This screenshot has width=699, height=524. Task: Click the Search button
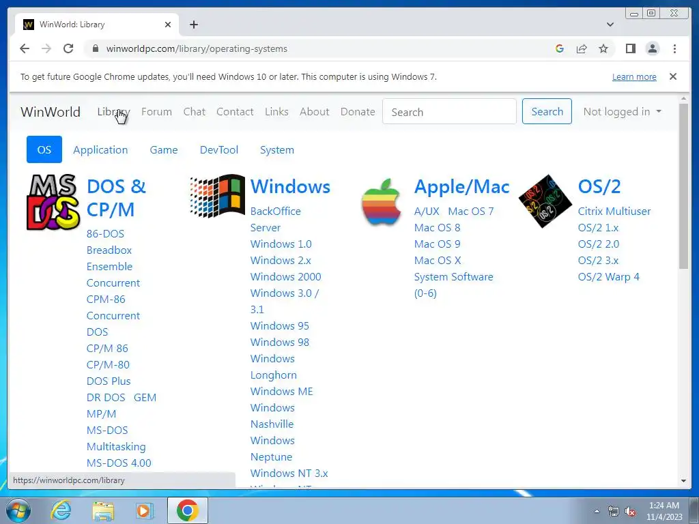(547, 111)
